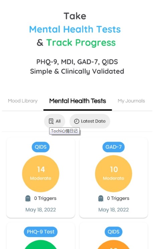
Task: Open the All filter dropdown
Action: click(54, 121)
